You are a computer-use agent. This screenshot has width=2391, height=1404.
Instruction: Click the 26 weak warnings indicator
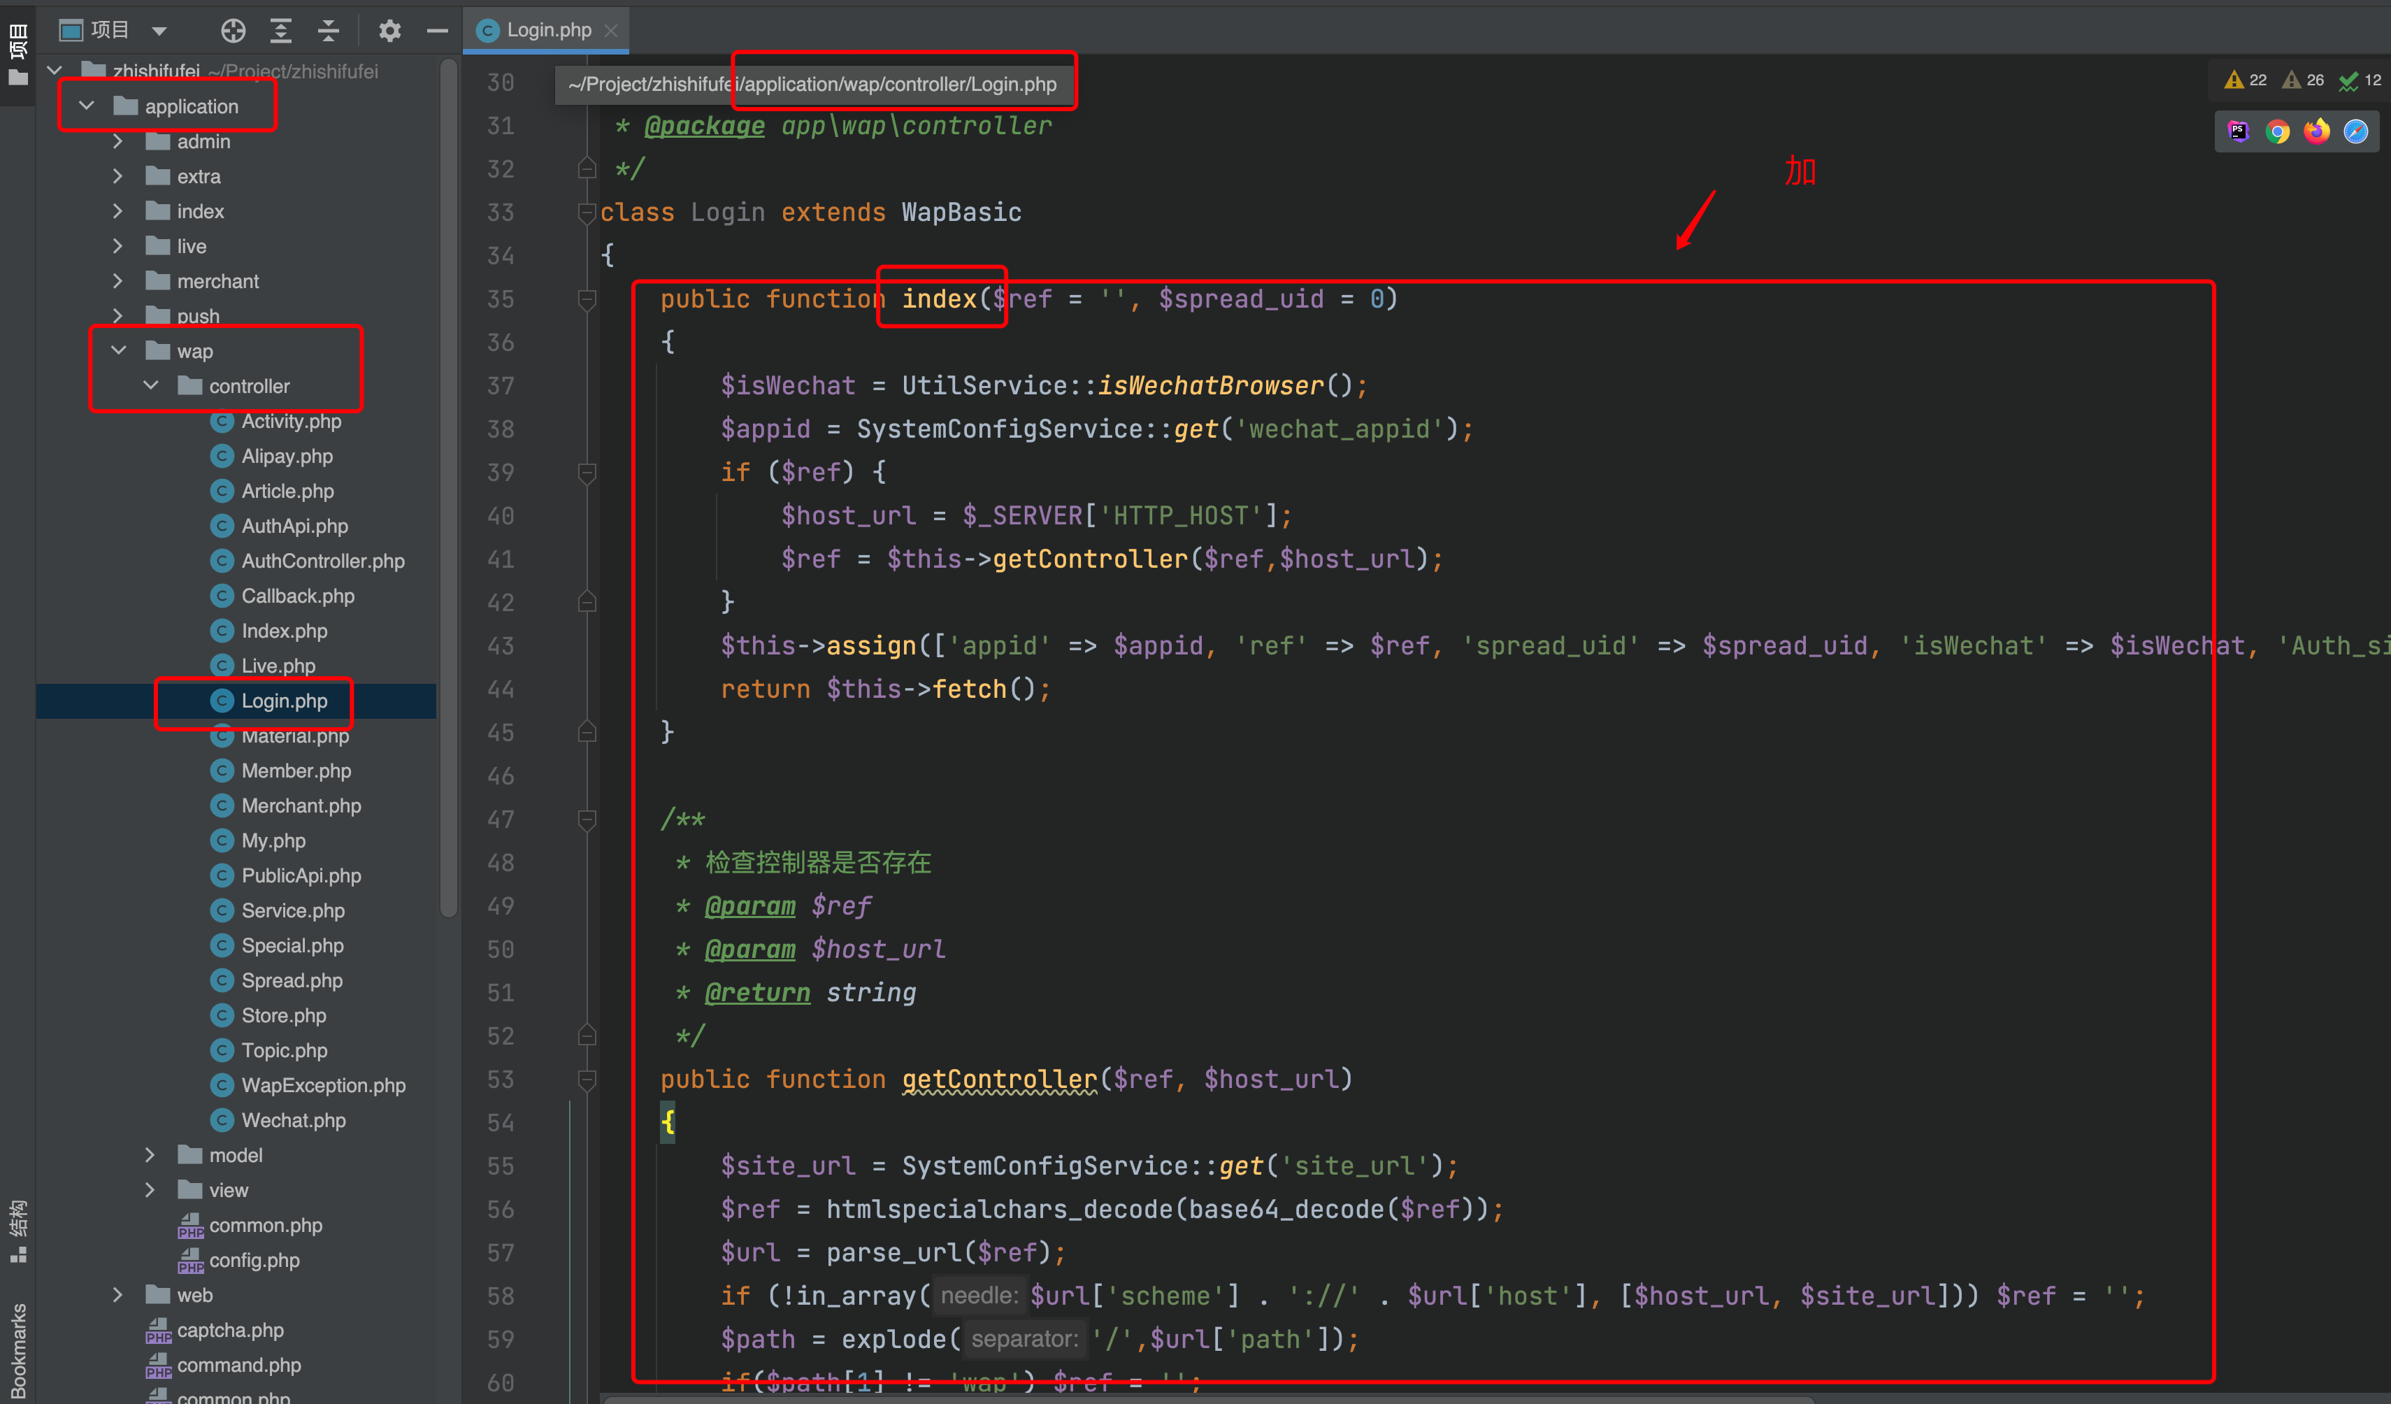coord(2303,80)
